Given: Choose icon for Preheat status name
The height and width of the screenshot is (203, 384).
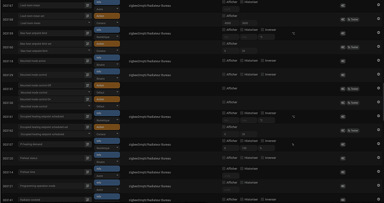Looking at the screenshot, I should pos(88,158).
